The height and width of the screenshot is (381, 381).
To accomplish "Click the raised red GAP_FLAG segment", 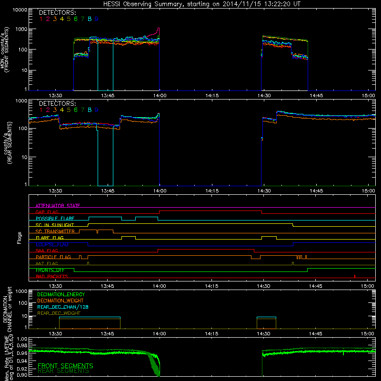I will coord(211,211).
